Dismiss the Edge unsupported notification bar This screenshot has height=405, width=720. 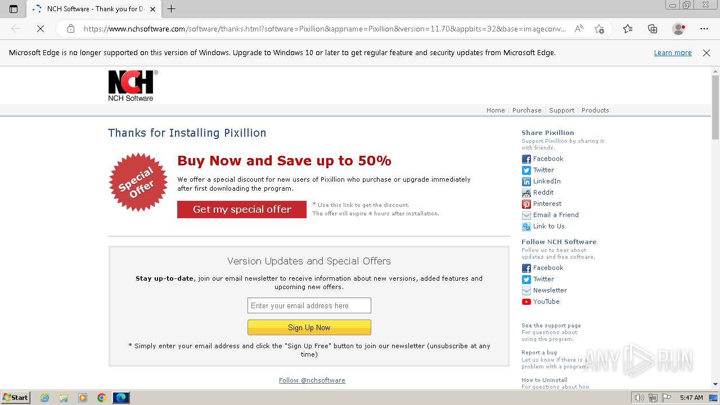(706, 53)
